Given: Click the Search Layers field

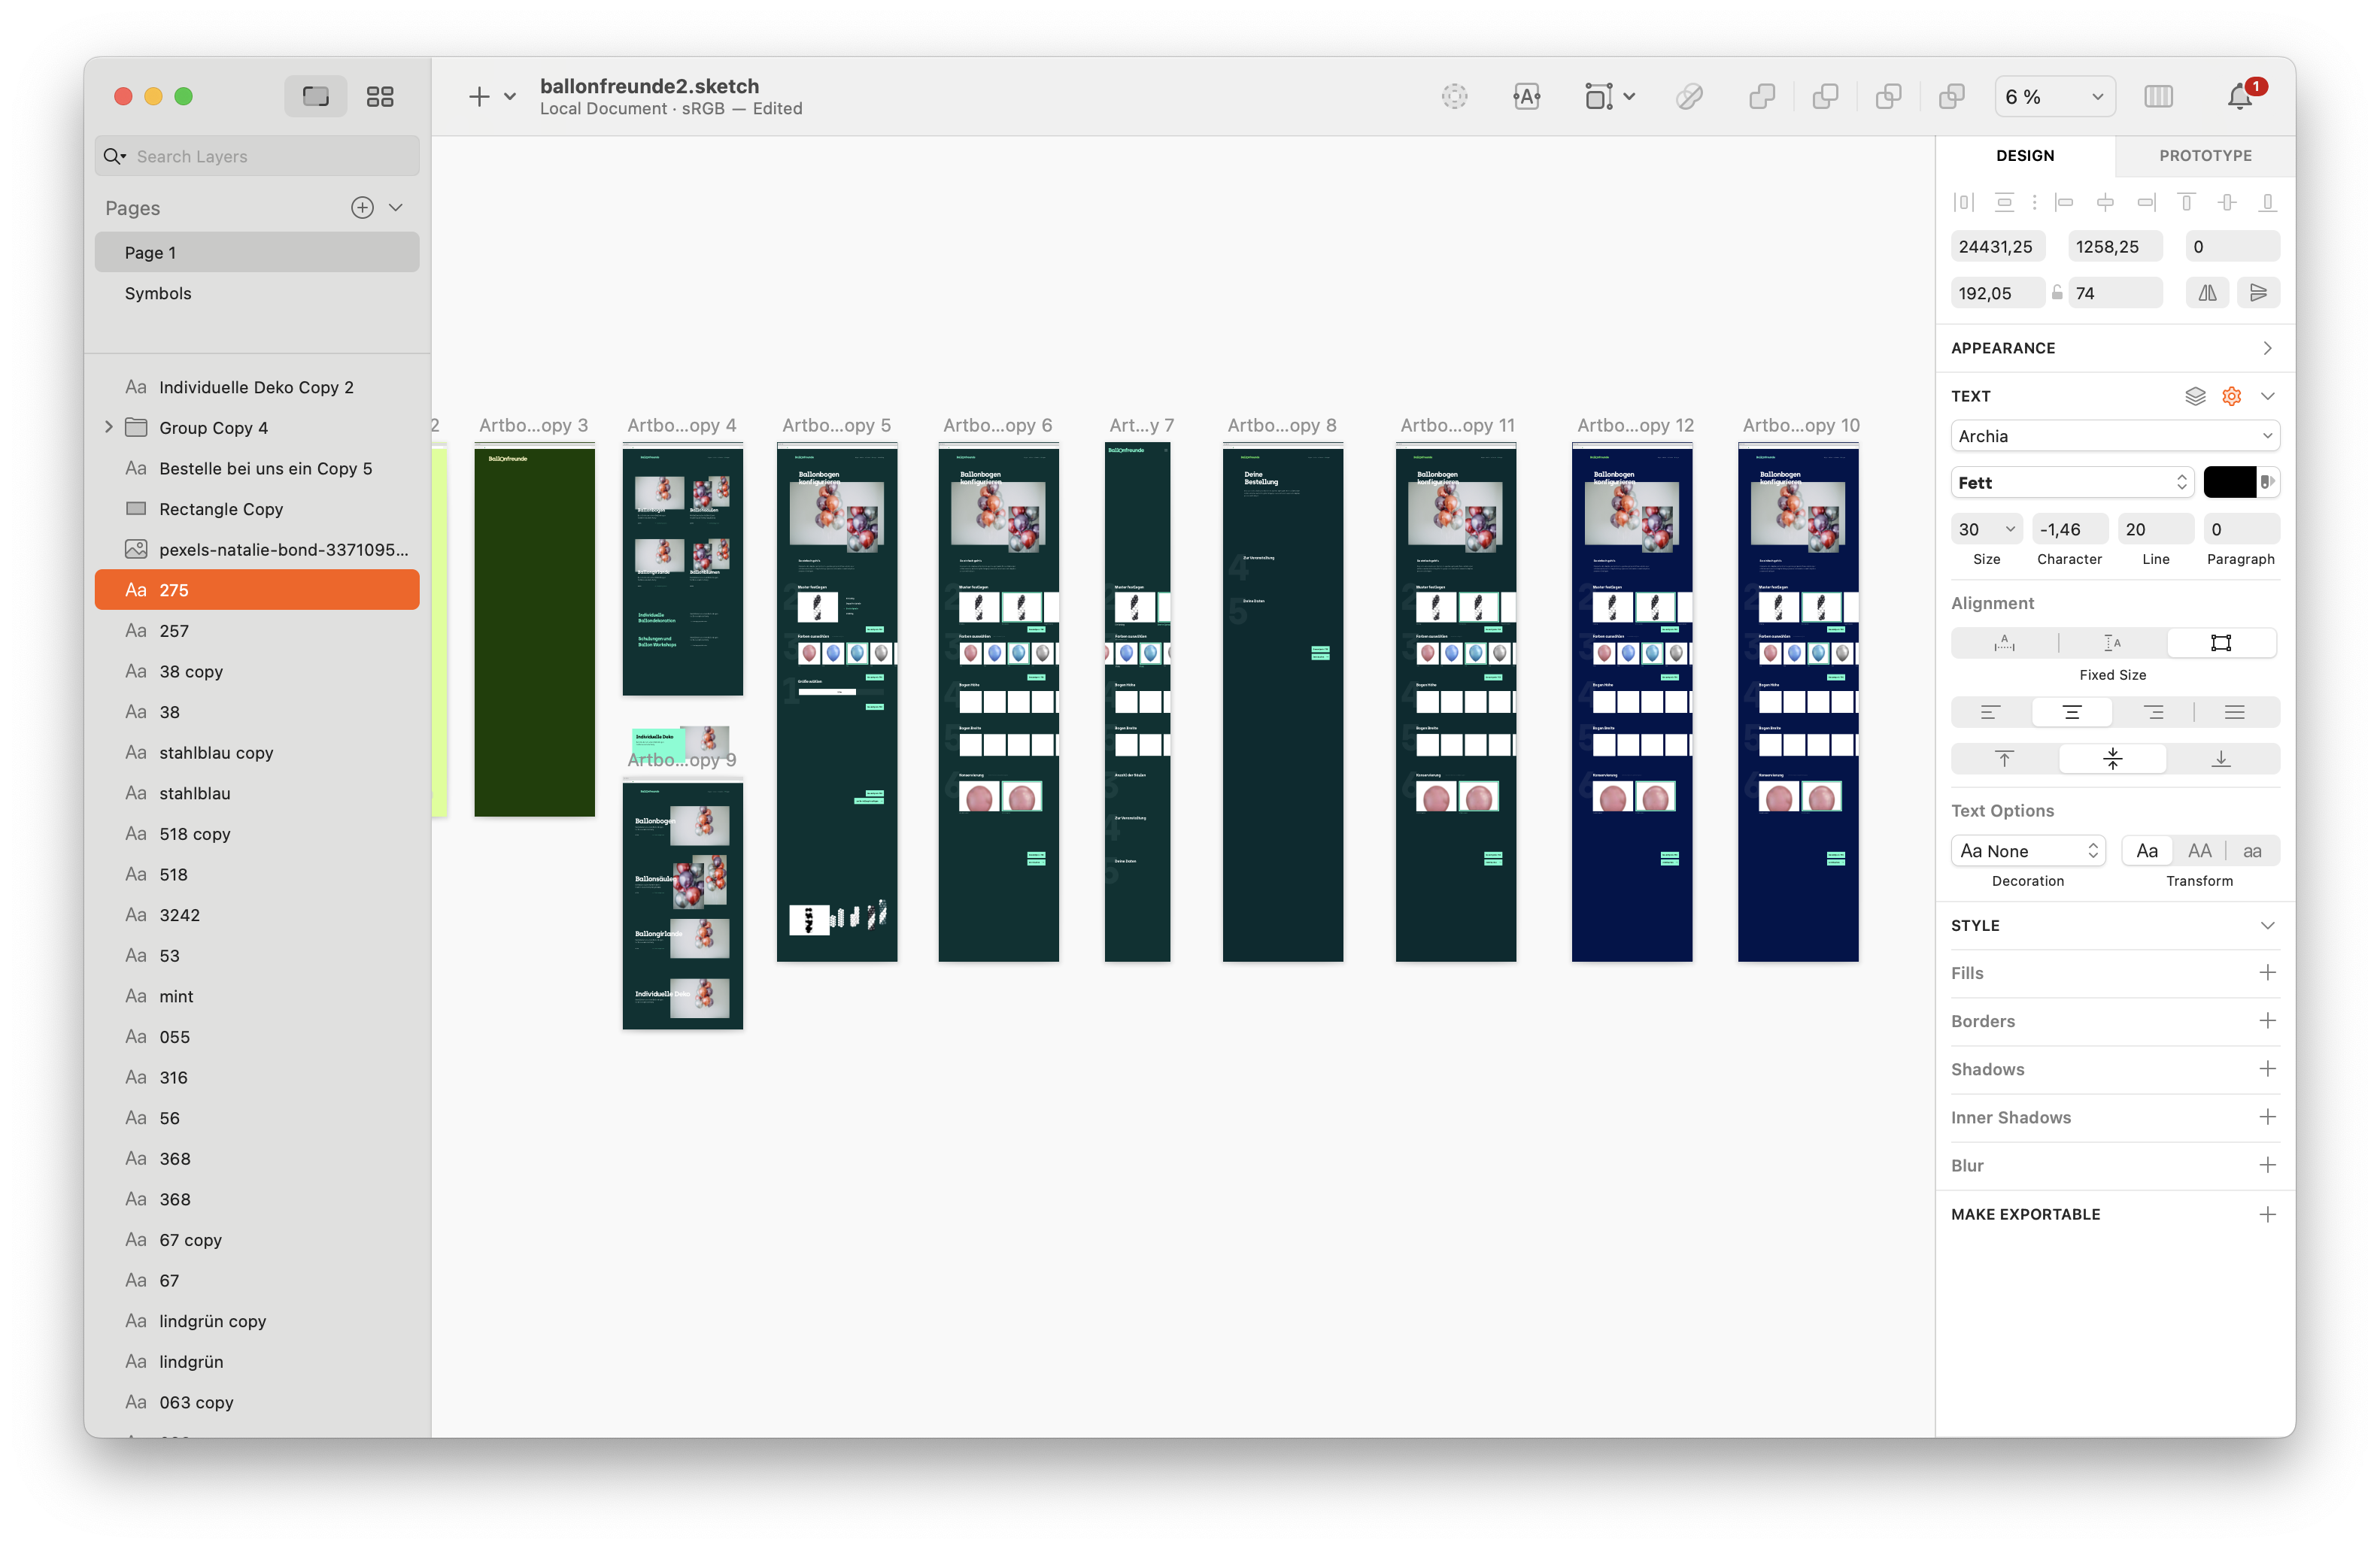Looking at the screenshot, I should coord(270,157).
